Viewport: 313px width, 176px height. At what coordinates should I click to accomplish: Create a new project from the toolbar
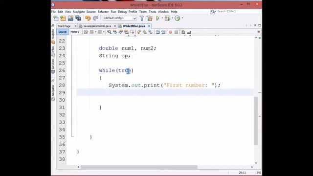point(63,18)
